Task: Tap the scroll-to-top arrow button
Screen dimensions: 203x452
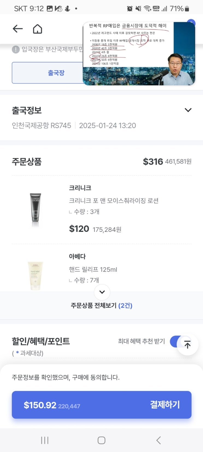Action: pyautogui.click(x=187, y=344)
